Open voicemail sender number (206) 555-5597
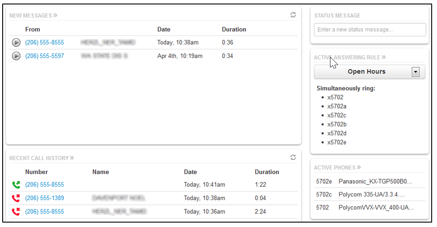Screen dimensions: 437x227 [44, 56]
